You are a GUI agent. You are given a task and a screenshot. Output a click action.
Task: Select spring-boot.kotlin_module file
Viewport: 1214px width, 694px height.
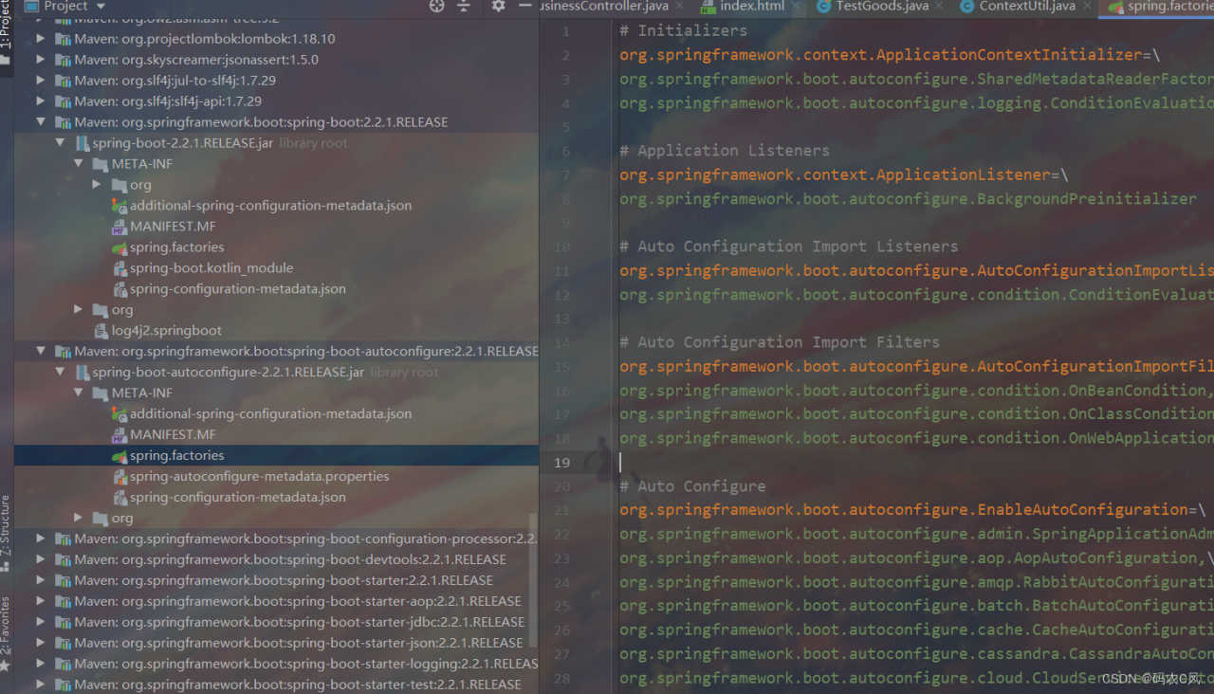[x=212, y=268]
